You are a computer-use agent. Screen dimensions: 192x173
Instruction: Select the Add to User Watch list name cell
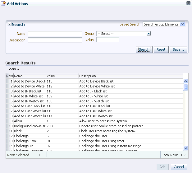[30, 116]
